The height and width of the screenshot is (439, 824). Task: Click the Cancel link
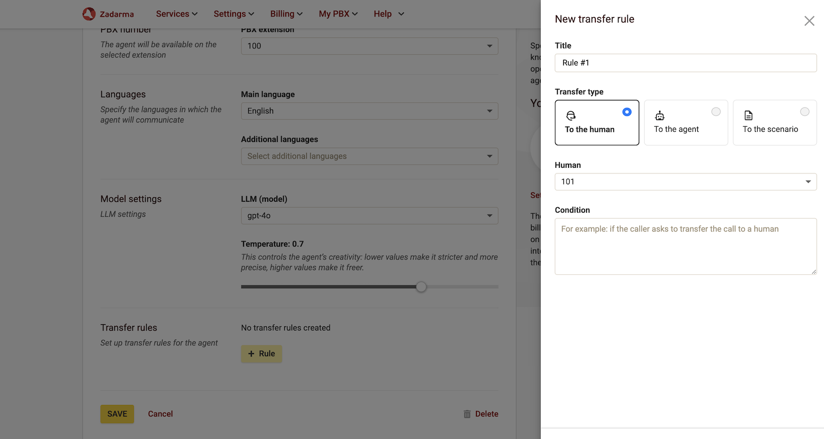pyautogui.click(x=160, y=414)
